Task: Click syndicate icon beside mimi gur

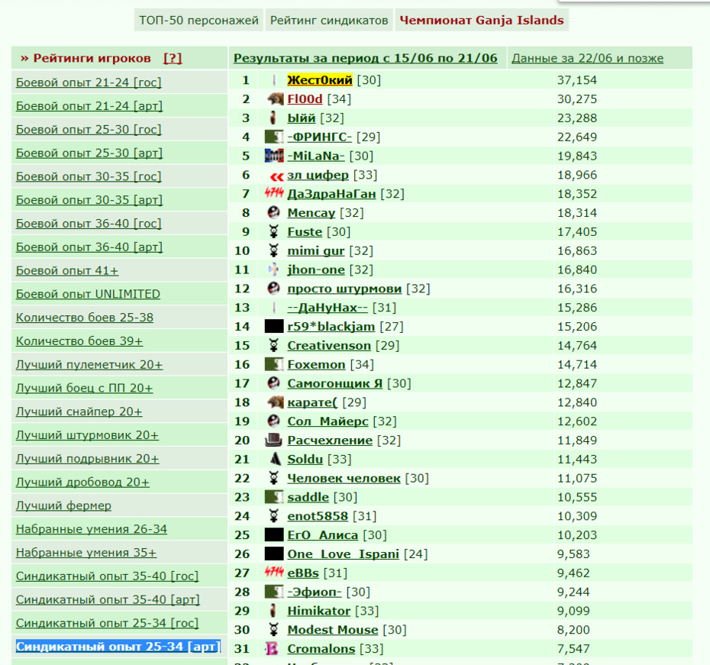Action: [x=274, y=250]
